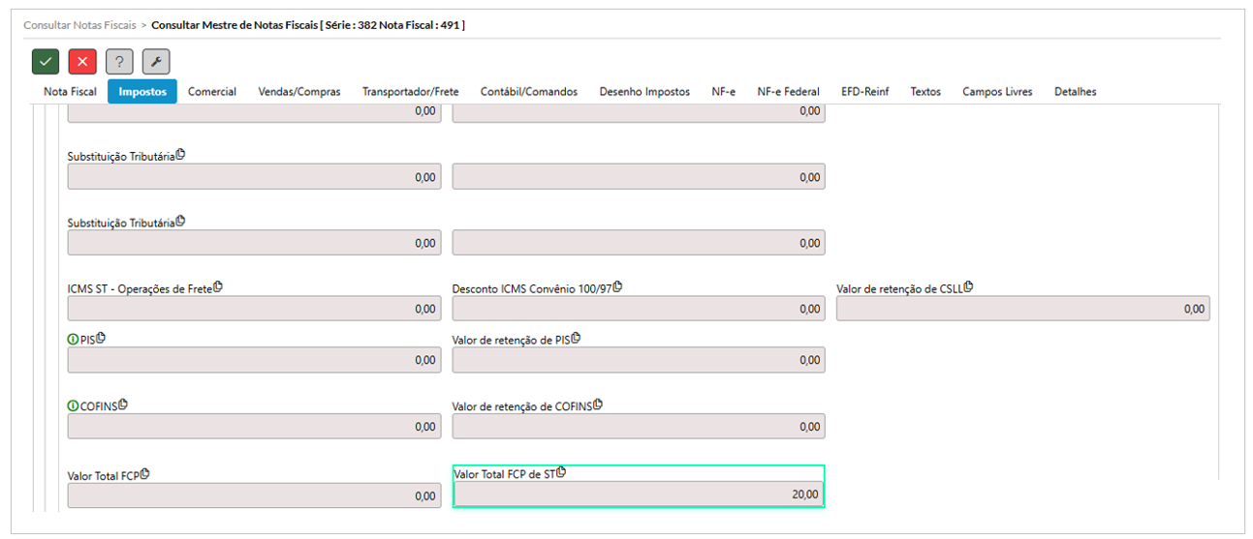Go to the Vendas/Compras tab

tap(299, 92)
